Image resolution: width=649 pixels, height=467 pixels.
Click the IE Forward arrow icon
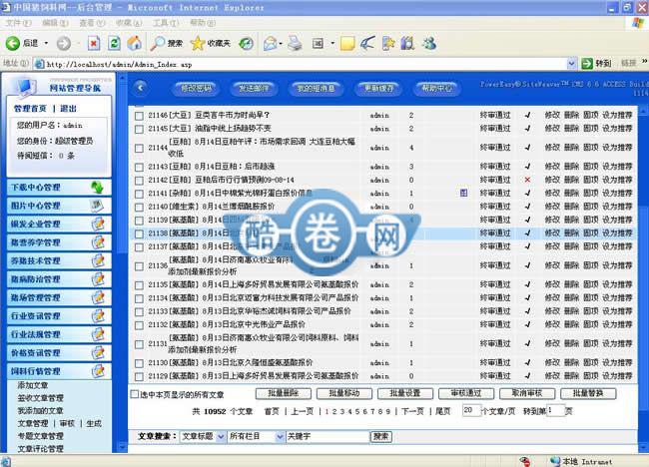pos(64,43)
